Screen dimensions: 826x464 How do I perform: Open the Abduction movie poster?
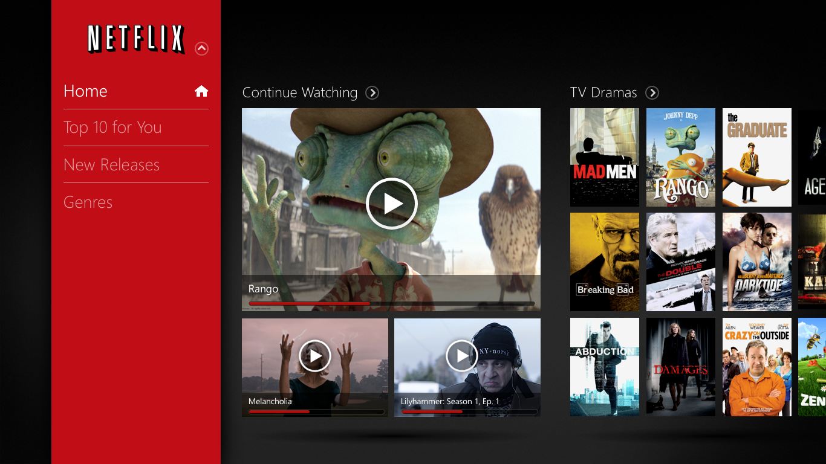tap(604, 367)
